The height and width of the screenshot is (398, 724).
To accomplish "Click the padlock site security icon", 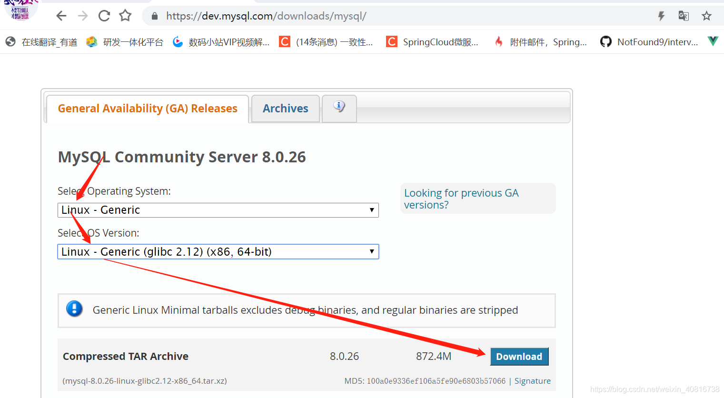I will pyautogui.click(x=154, y=16).
